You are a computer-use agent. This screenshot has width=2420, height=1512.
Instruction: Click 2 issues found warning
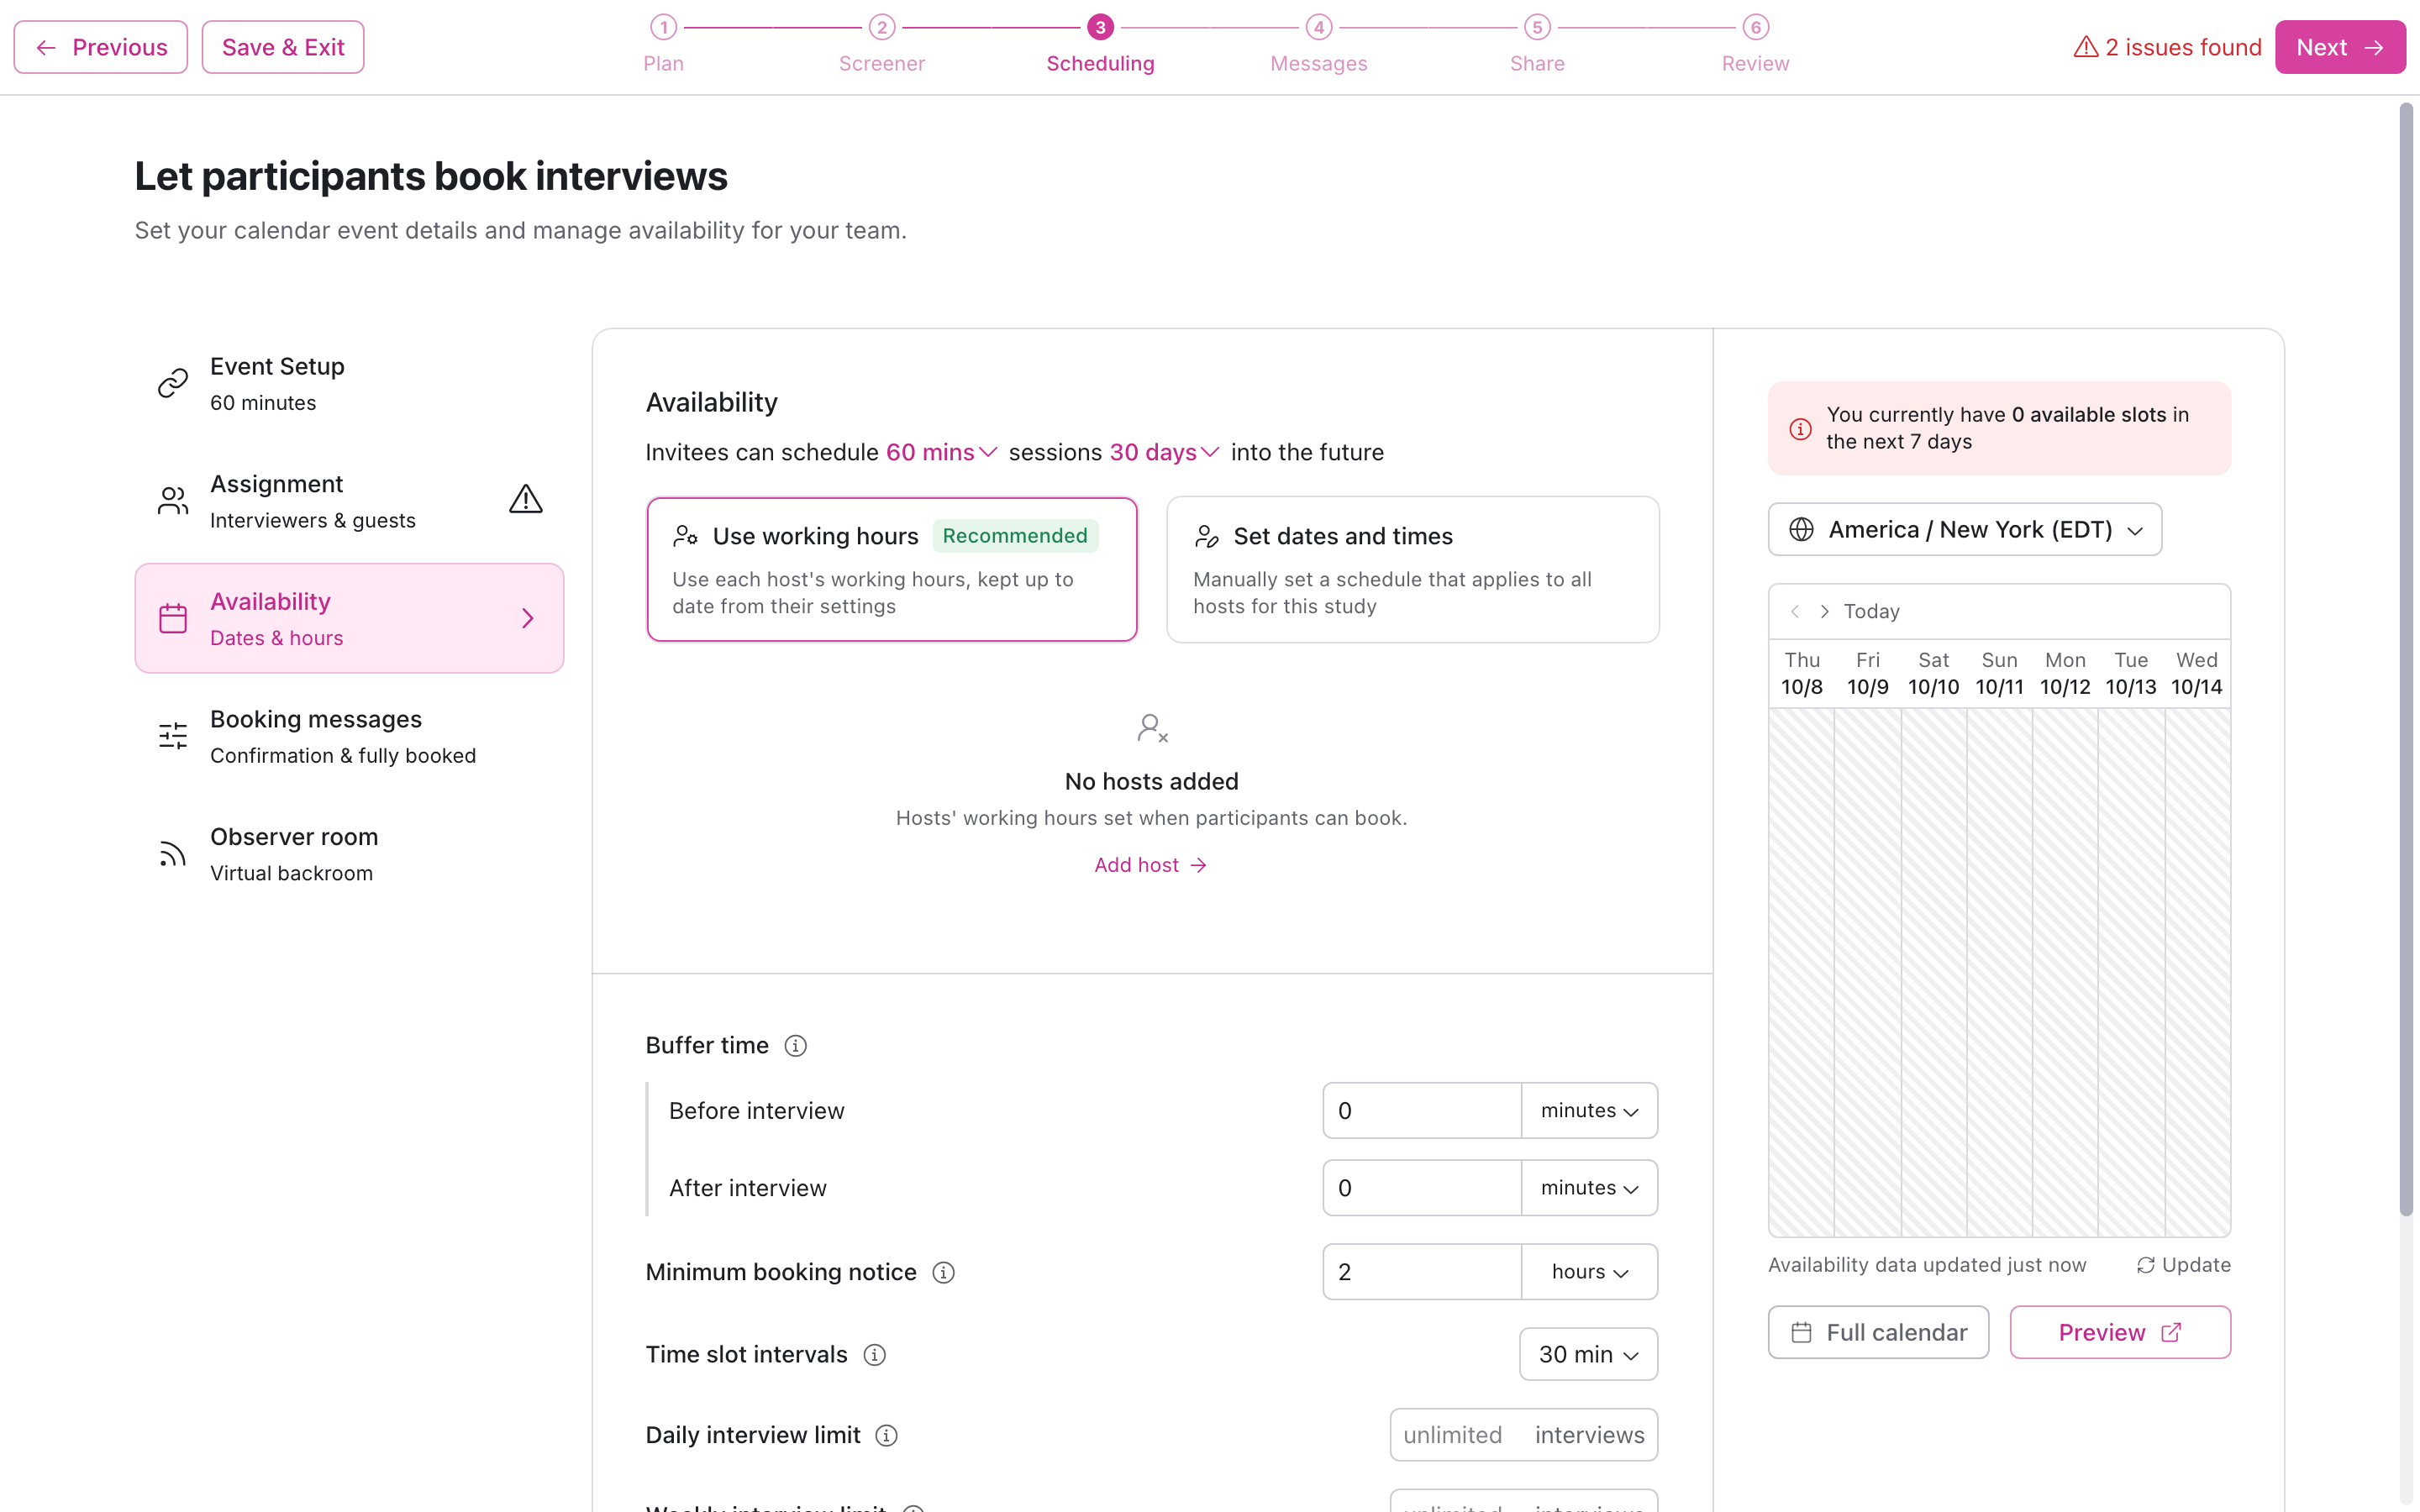2167,47
